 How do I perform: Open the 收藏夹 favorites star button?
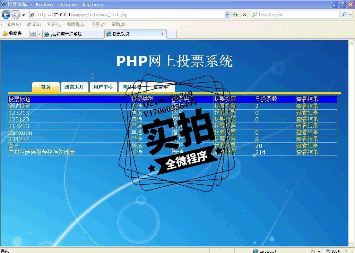click(12, 34)
